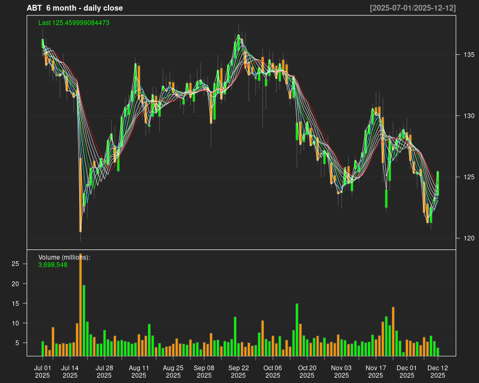The image size is (479, 383).
Task: Select the Aug 25 2025 date marker
Action: point(173,371)
